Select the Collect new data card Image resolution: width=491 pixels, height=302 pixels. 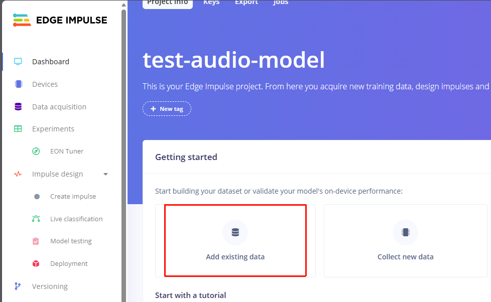(x=405, y=241)
